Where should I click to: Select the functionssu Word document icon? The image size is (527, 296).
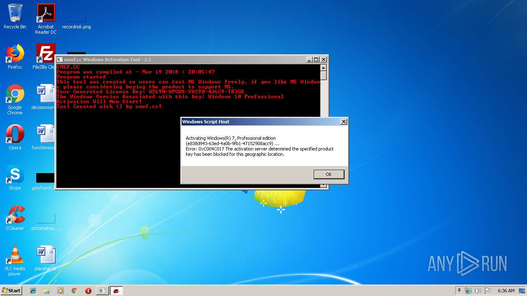pos(44,137)
